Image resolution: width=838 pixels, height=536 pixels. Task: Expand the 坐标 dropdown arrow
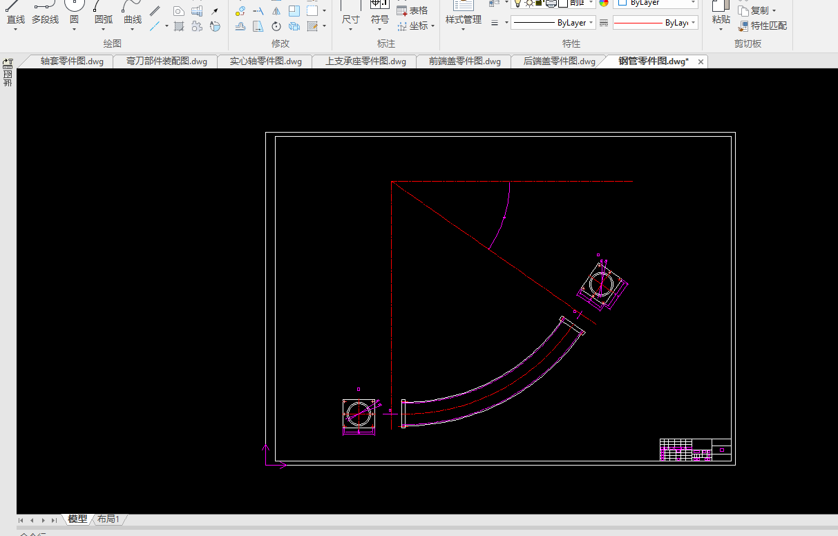point(433,26)
